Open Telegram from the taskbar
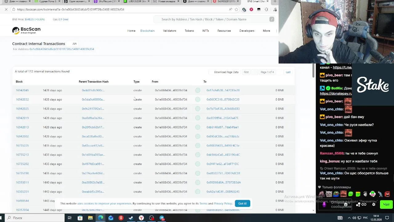Viewport: 394px width, 222px height. pos(162,218)
